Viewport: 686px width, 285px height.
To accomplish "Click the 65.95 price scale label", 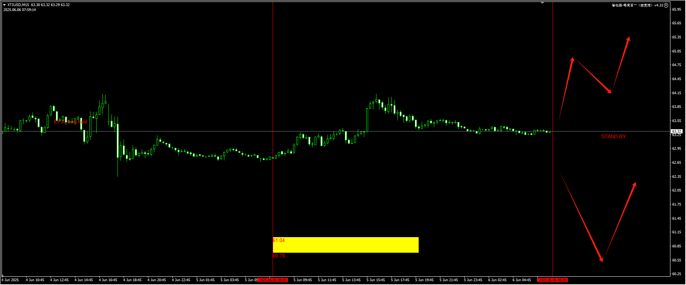I will pos(676,9).
